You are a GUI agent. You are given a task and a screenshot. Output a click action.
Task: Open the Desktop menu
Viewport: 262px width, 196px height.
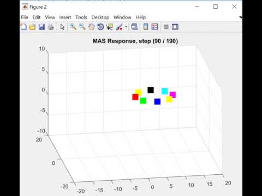click(100, 17)
